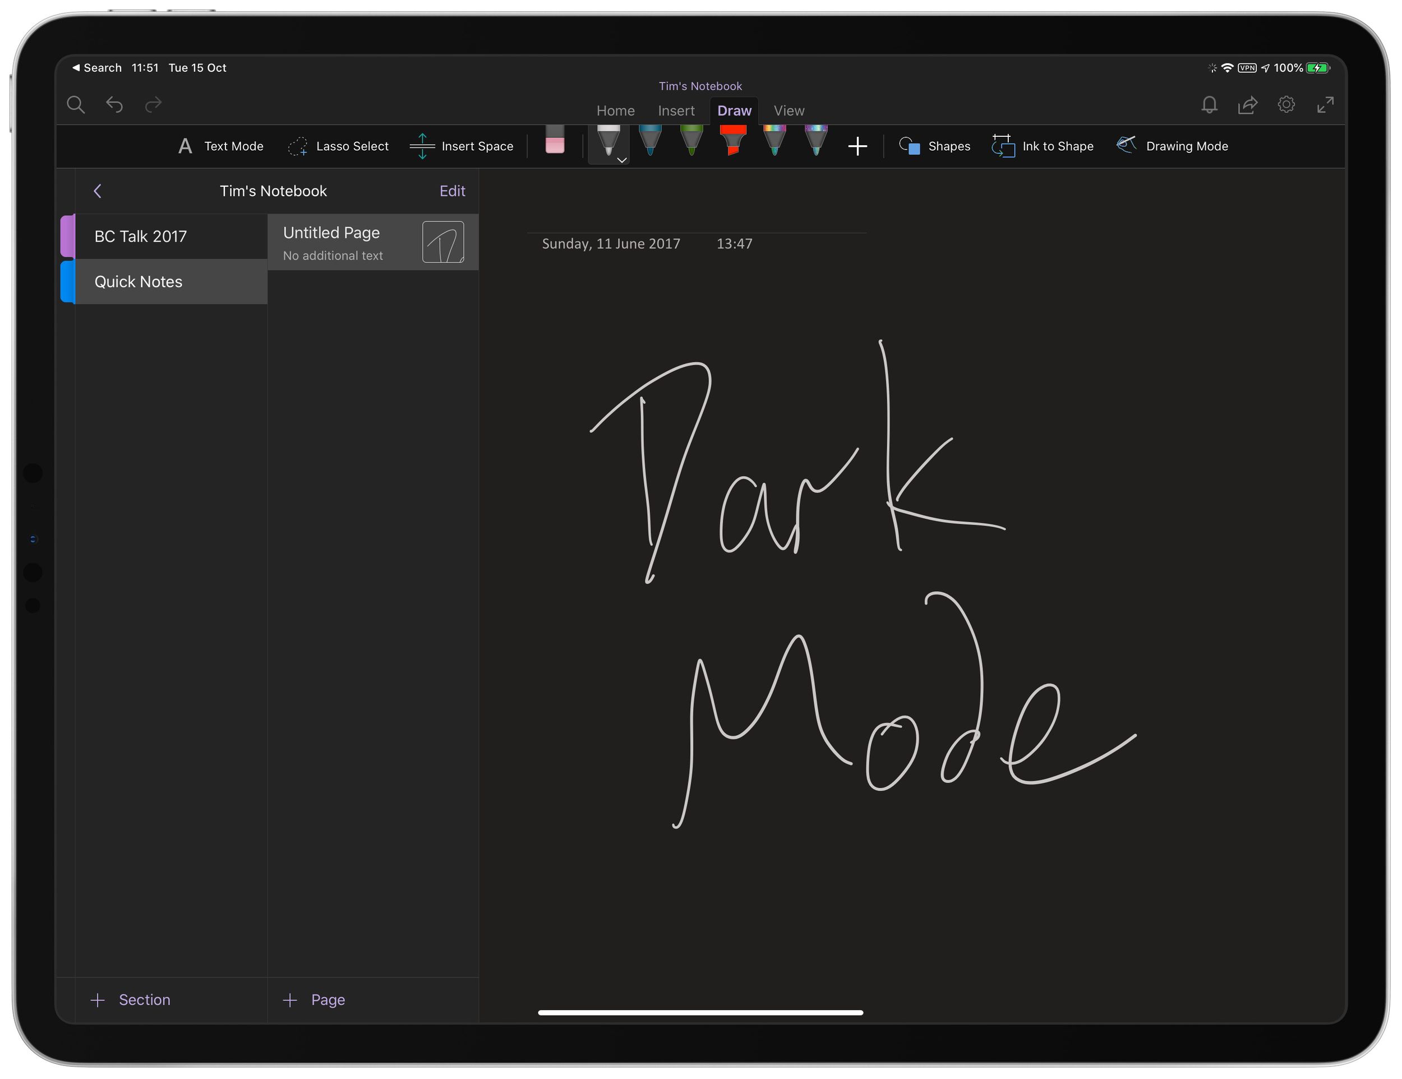The height and width of the screenshot is (1079, 1402).
Task: Expand to full screen view
Action: click(x=1326, y=105)
